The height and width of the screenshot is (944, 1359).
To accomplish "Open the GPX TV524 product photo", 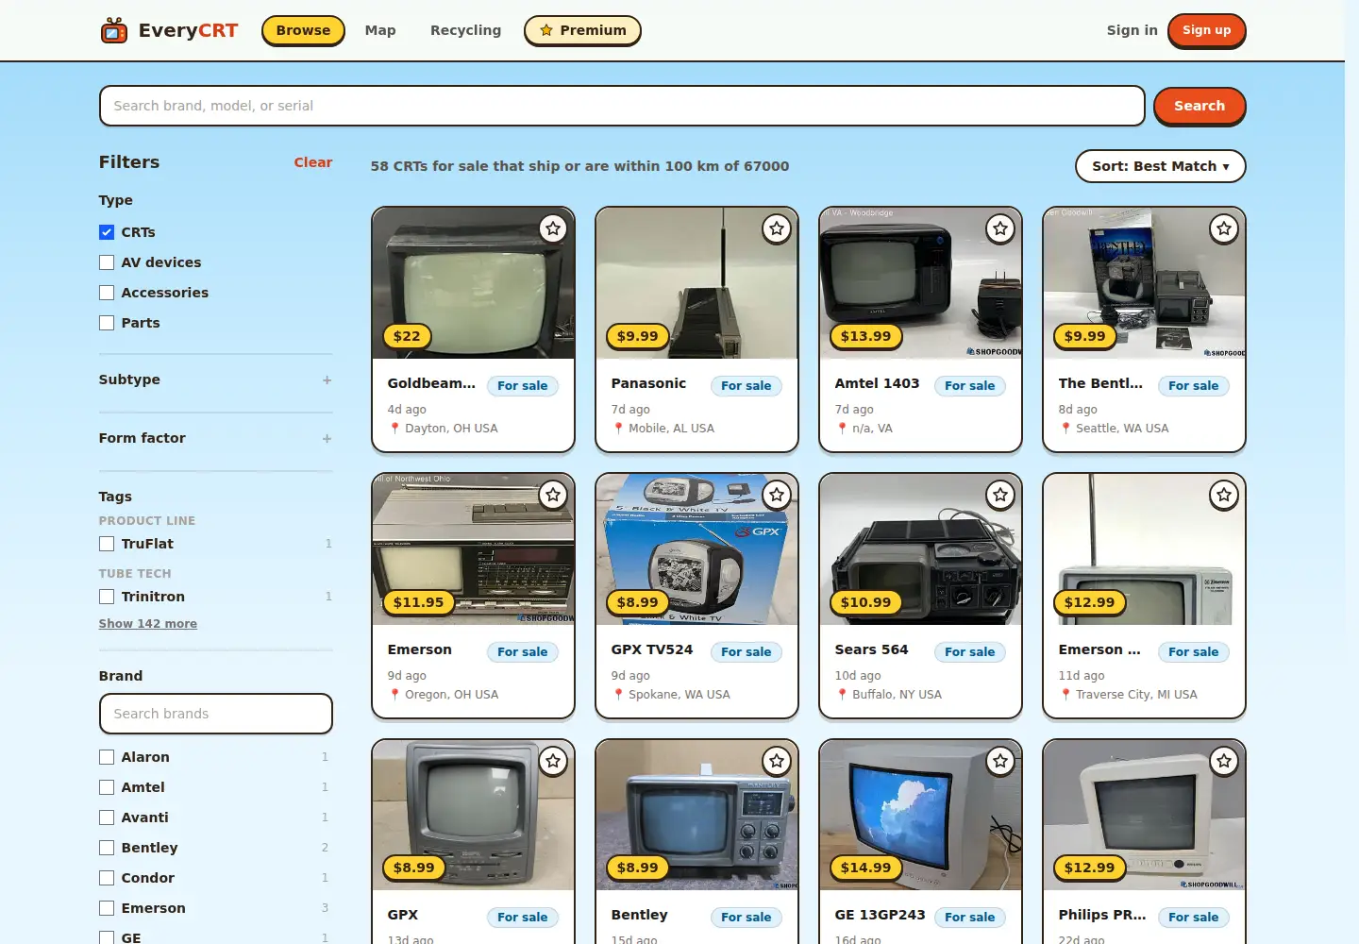I will [696, 549].
